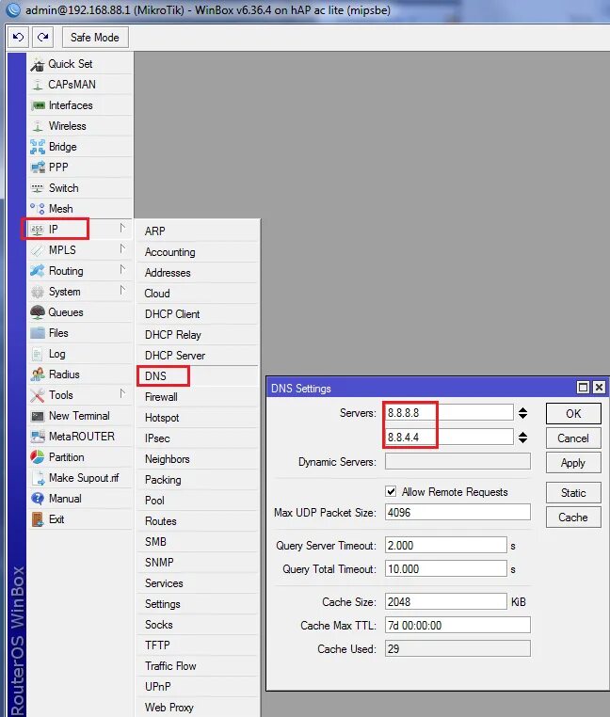Click Query Server Timeout field
The image size is (610, 717).
point(445,546)
